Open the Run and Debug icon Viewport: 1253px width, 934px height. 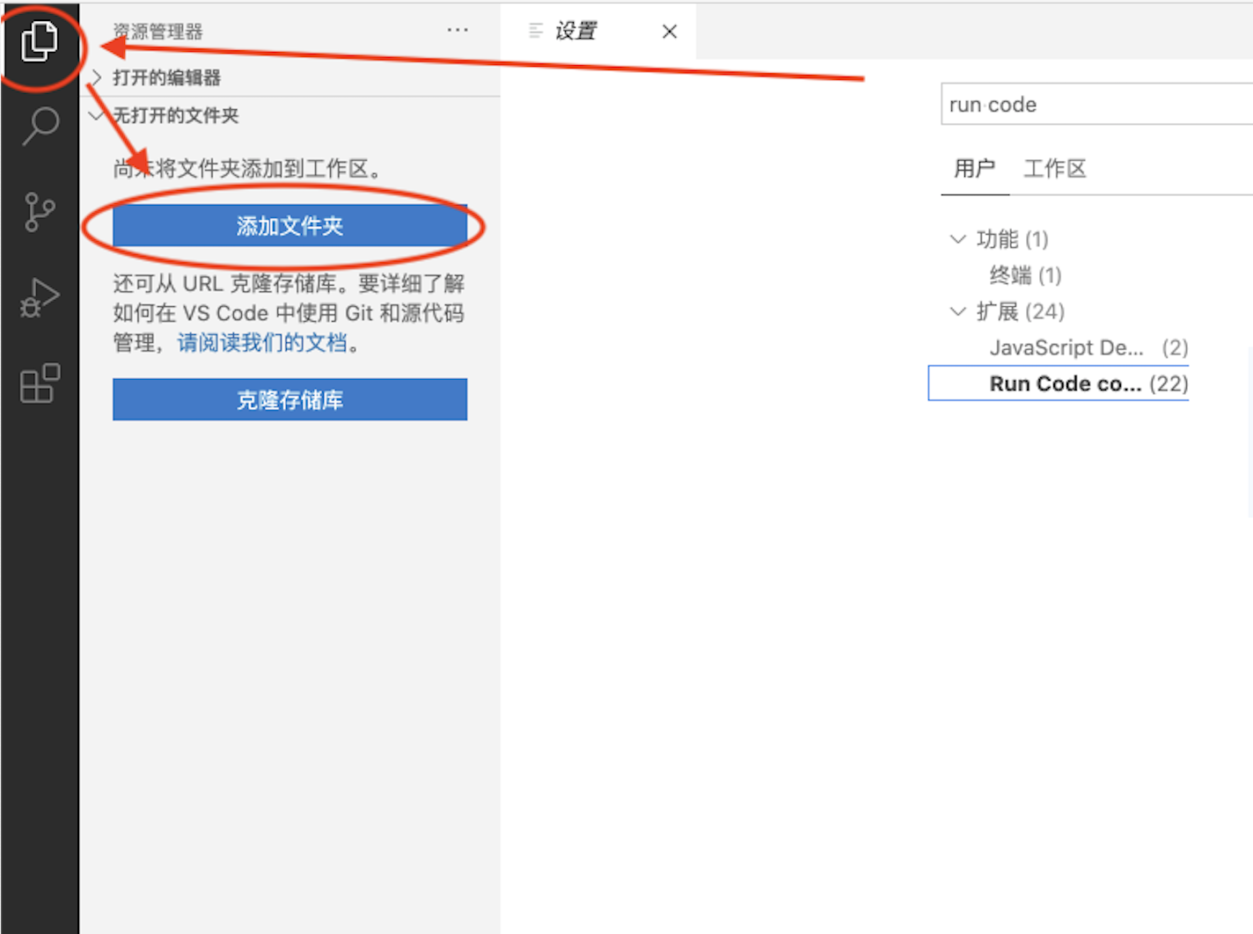point(39,297)
